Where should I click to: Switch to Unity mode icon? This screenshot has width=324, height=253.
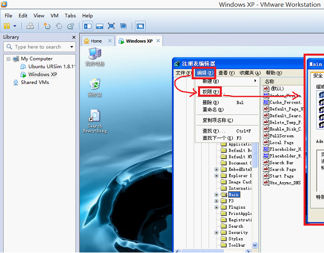coord(123,26)
